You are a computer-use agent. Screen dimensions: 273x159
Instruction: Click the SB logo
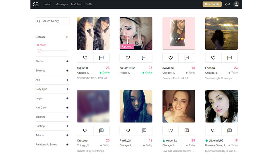[36, 4]
